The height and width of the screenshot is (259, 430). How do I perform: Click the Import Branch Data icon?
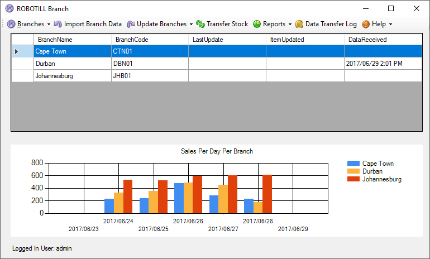[x=58, y=24]
